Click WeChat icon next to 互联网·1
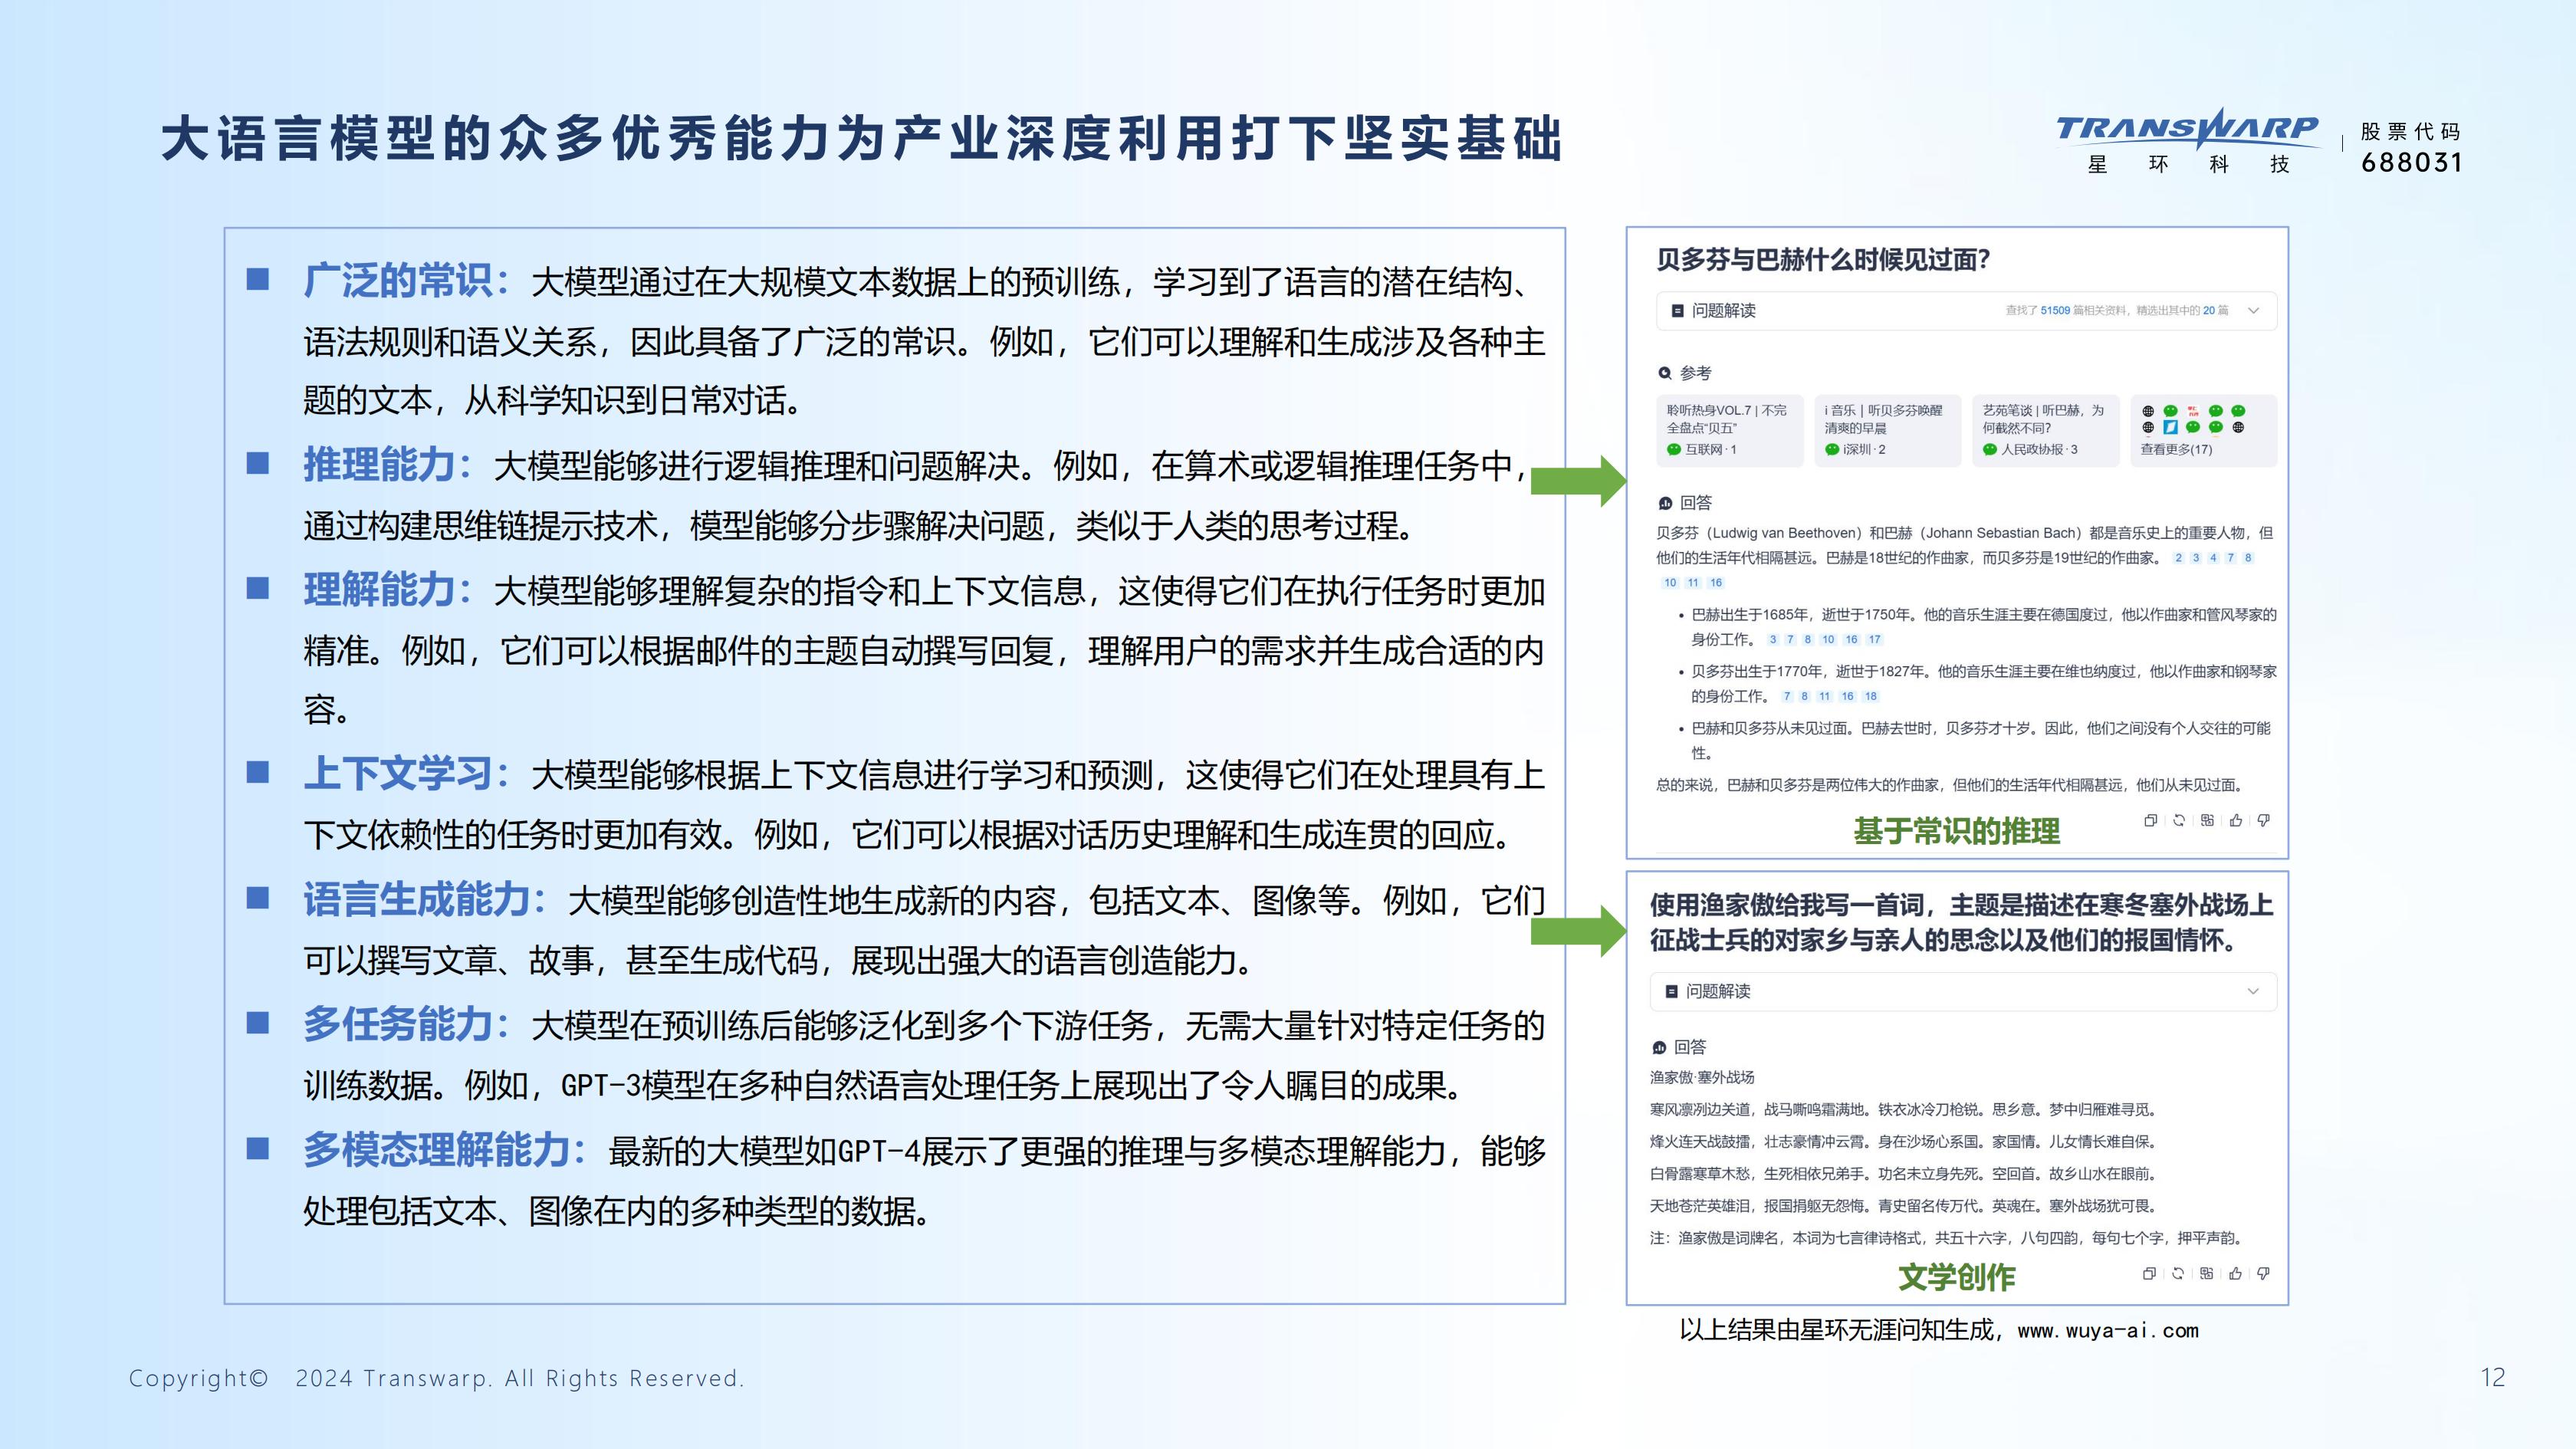Image resolution: width=2576 pixels, height=1449 pixels. coord(1674,449)
